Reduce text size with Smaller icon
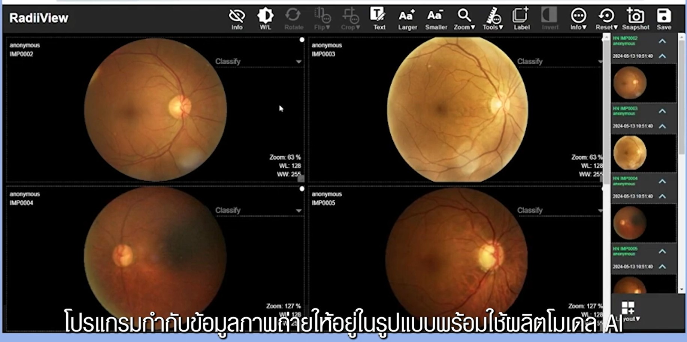The image size is (687, 342). (436, 19)
